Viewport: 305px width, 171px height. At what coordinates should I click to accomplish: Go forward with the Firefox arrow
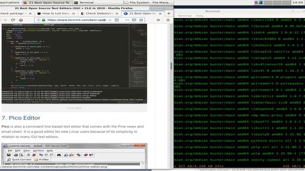5,20
